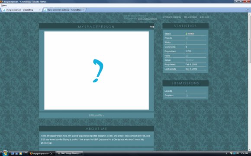Click the Registered date Feb 9, 2008
The image size is (251, 156).
191,65
